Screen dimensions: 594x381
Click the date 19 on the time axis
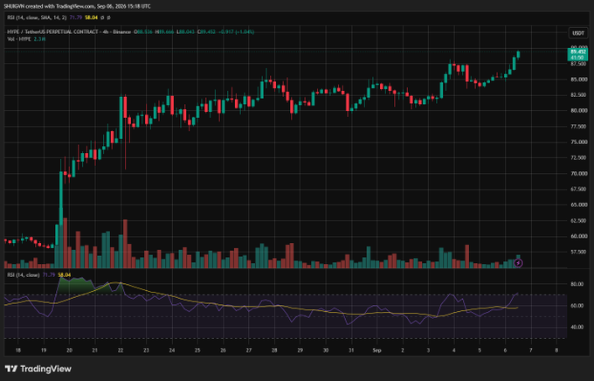click(44, 350)
